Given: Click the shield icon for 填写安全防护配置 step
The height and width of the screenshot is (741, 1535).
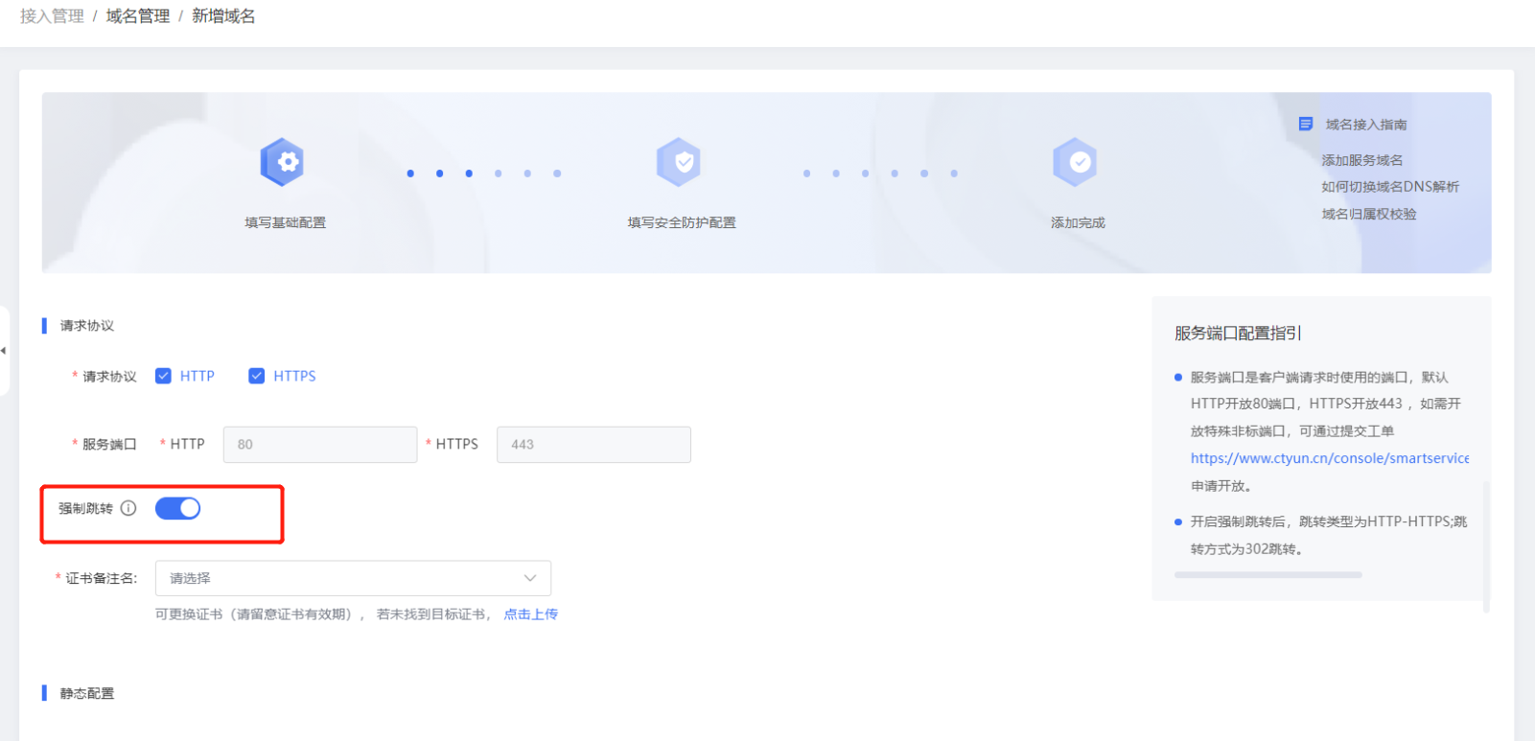Looking at the screenshot, I should pos(679,162).
